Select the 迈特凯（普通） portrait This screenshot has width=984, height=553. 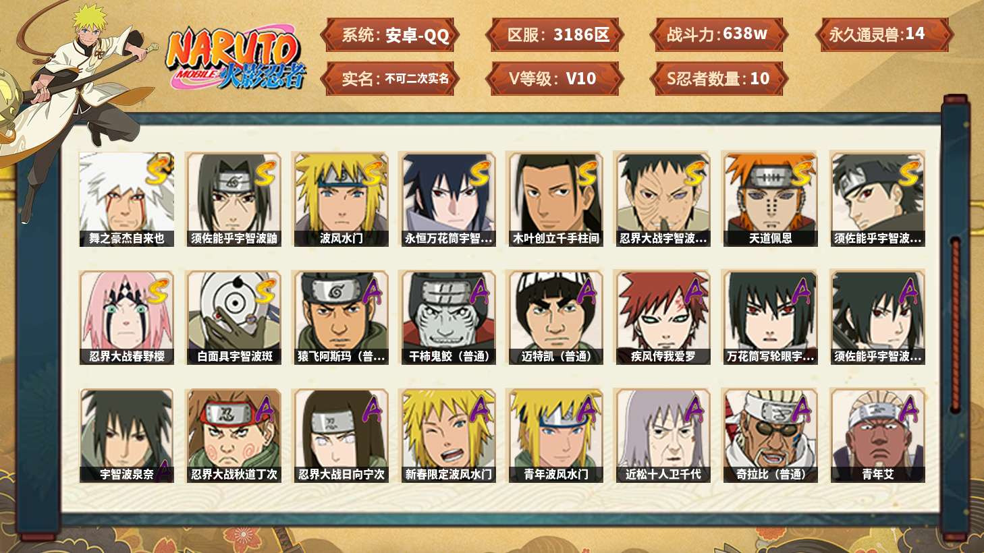point(555,318)
